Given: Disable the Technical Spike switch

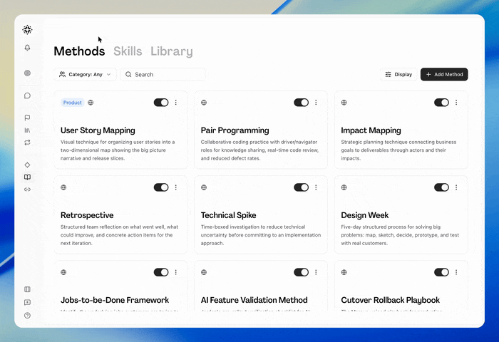Looking at the screenshot, I should pyautogui.click(x=301, y=187).
